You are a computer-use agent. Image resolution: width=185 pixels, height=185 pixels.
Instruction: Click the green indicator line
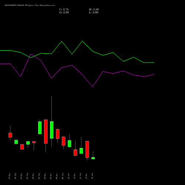coord(77,52)
